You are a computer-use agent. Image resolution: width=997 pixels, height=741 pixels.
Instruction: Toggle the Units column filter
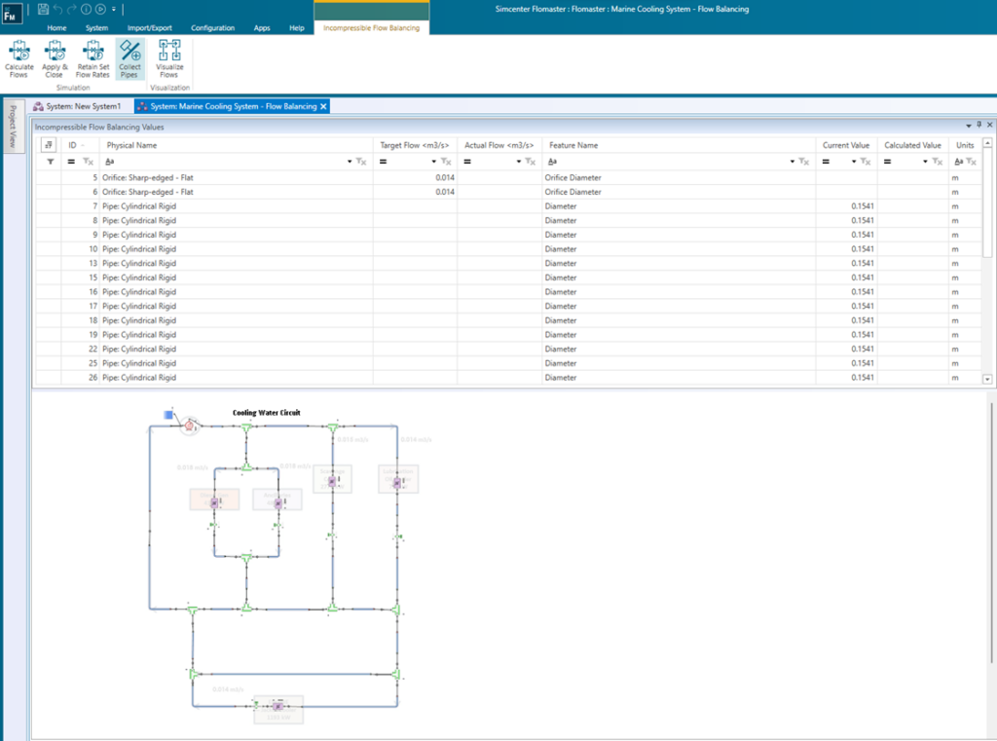(x=970, y=161)
